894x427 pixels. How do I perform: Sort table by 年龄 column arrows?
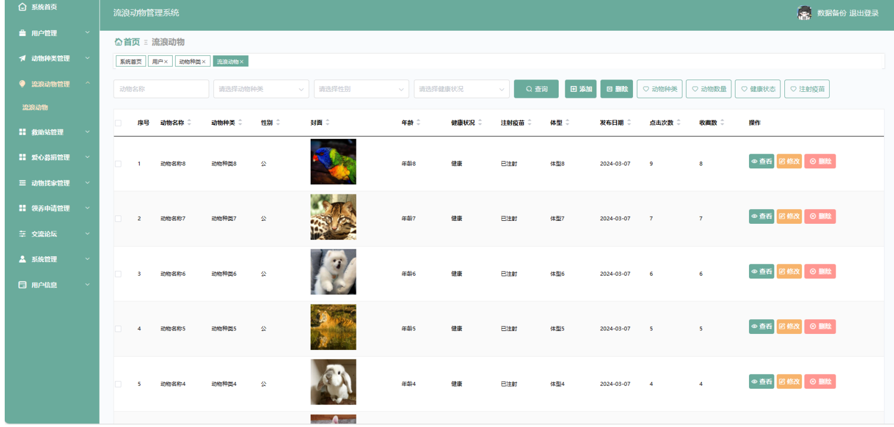click(x=418, y=123)
